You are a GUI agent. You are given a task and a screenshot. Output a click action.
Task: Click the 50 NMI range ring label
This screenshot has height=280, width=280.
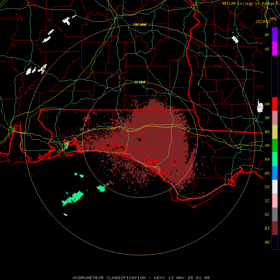[x=140, y=82]
